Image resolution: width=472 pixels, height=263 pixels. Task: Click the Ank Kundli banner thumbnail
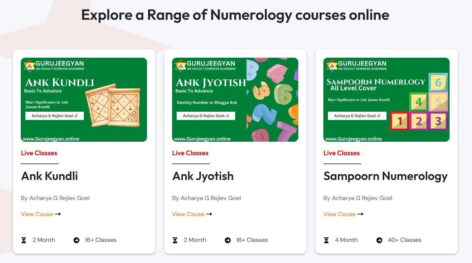[84, 99]
